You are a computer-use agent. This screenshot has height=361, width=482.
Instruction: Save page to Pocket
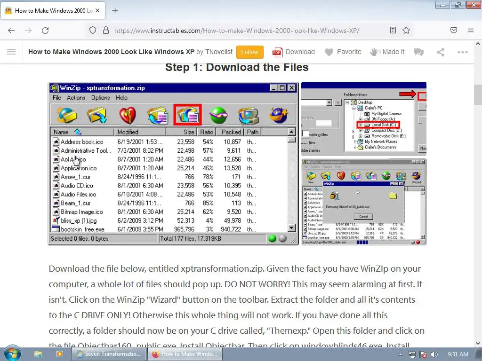[454, 30]
